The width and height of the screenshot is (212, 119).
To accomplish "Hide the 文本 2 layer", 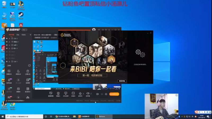I will (7, 38).
